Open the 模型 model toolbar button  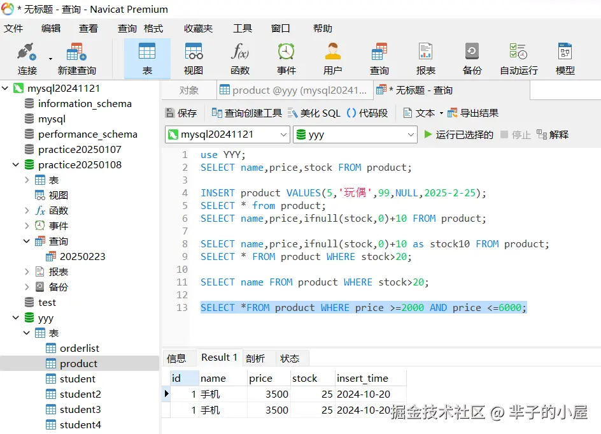point(565,59)
